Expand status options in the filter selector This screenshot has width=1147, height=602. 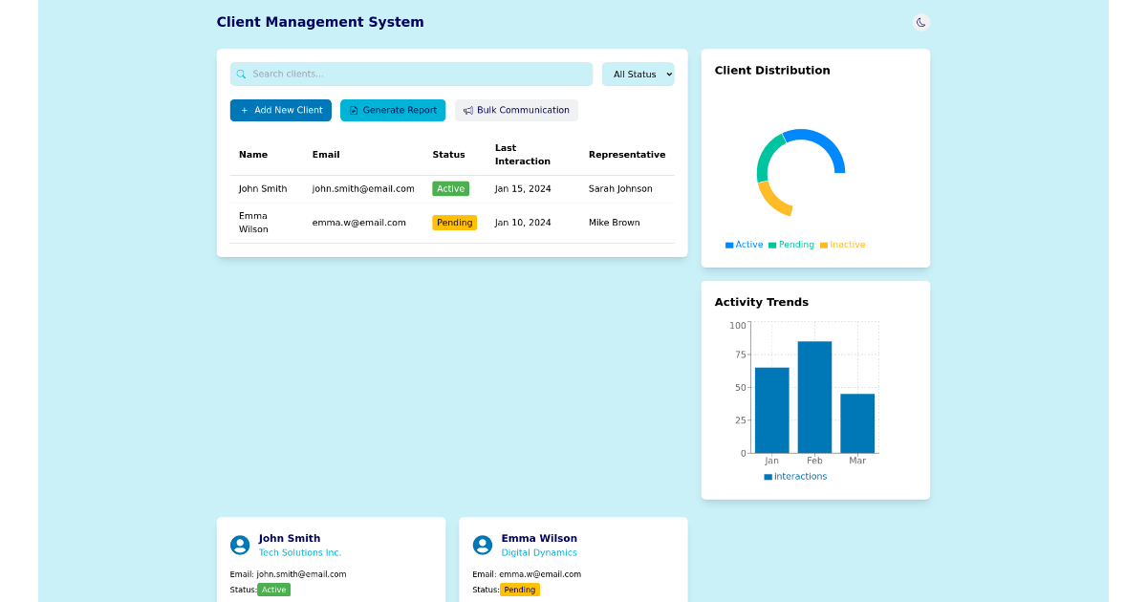(x=638, y=74)
